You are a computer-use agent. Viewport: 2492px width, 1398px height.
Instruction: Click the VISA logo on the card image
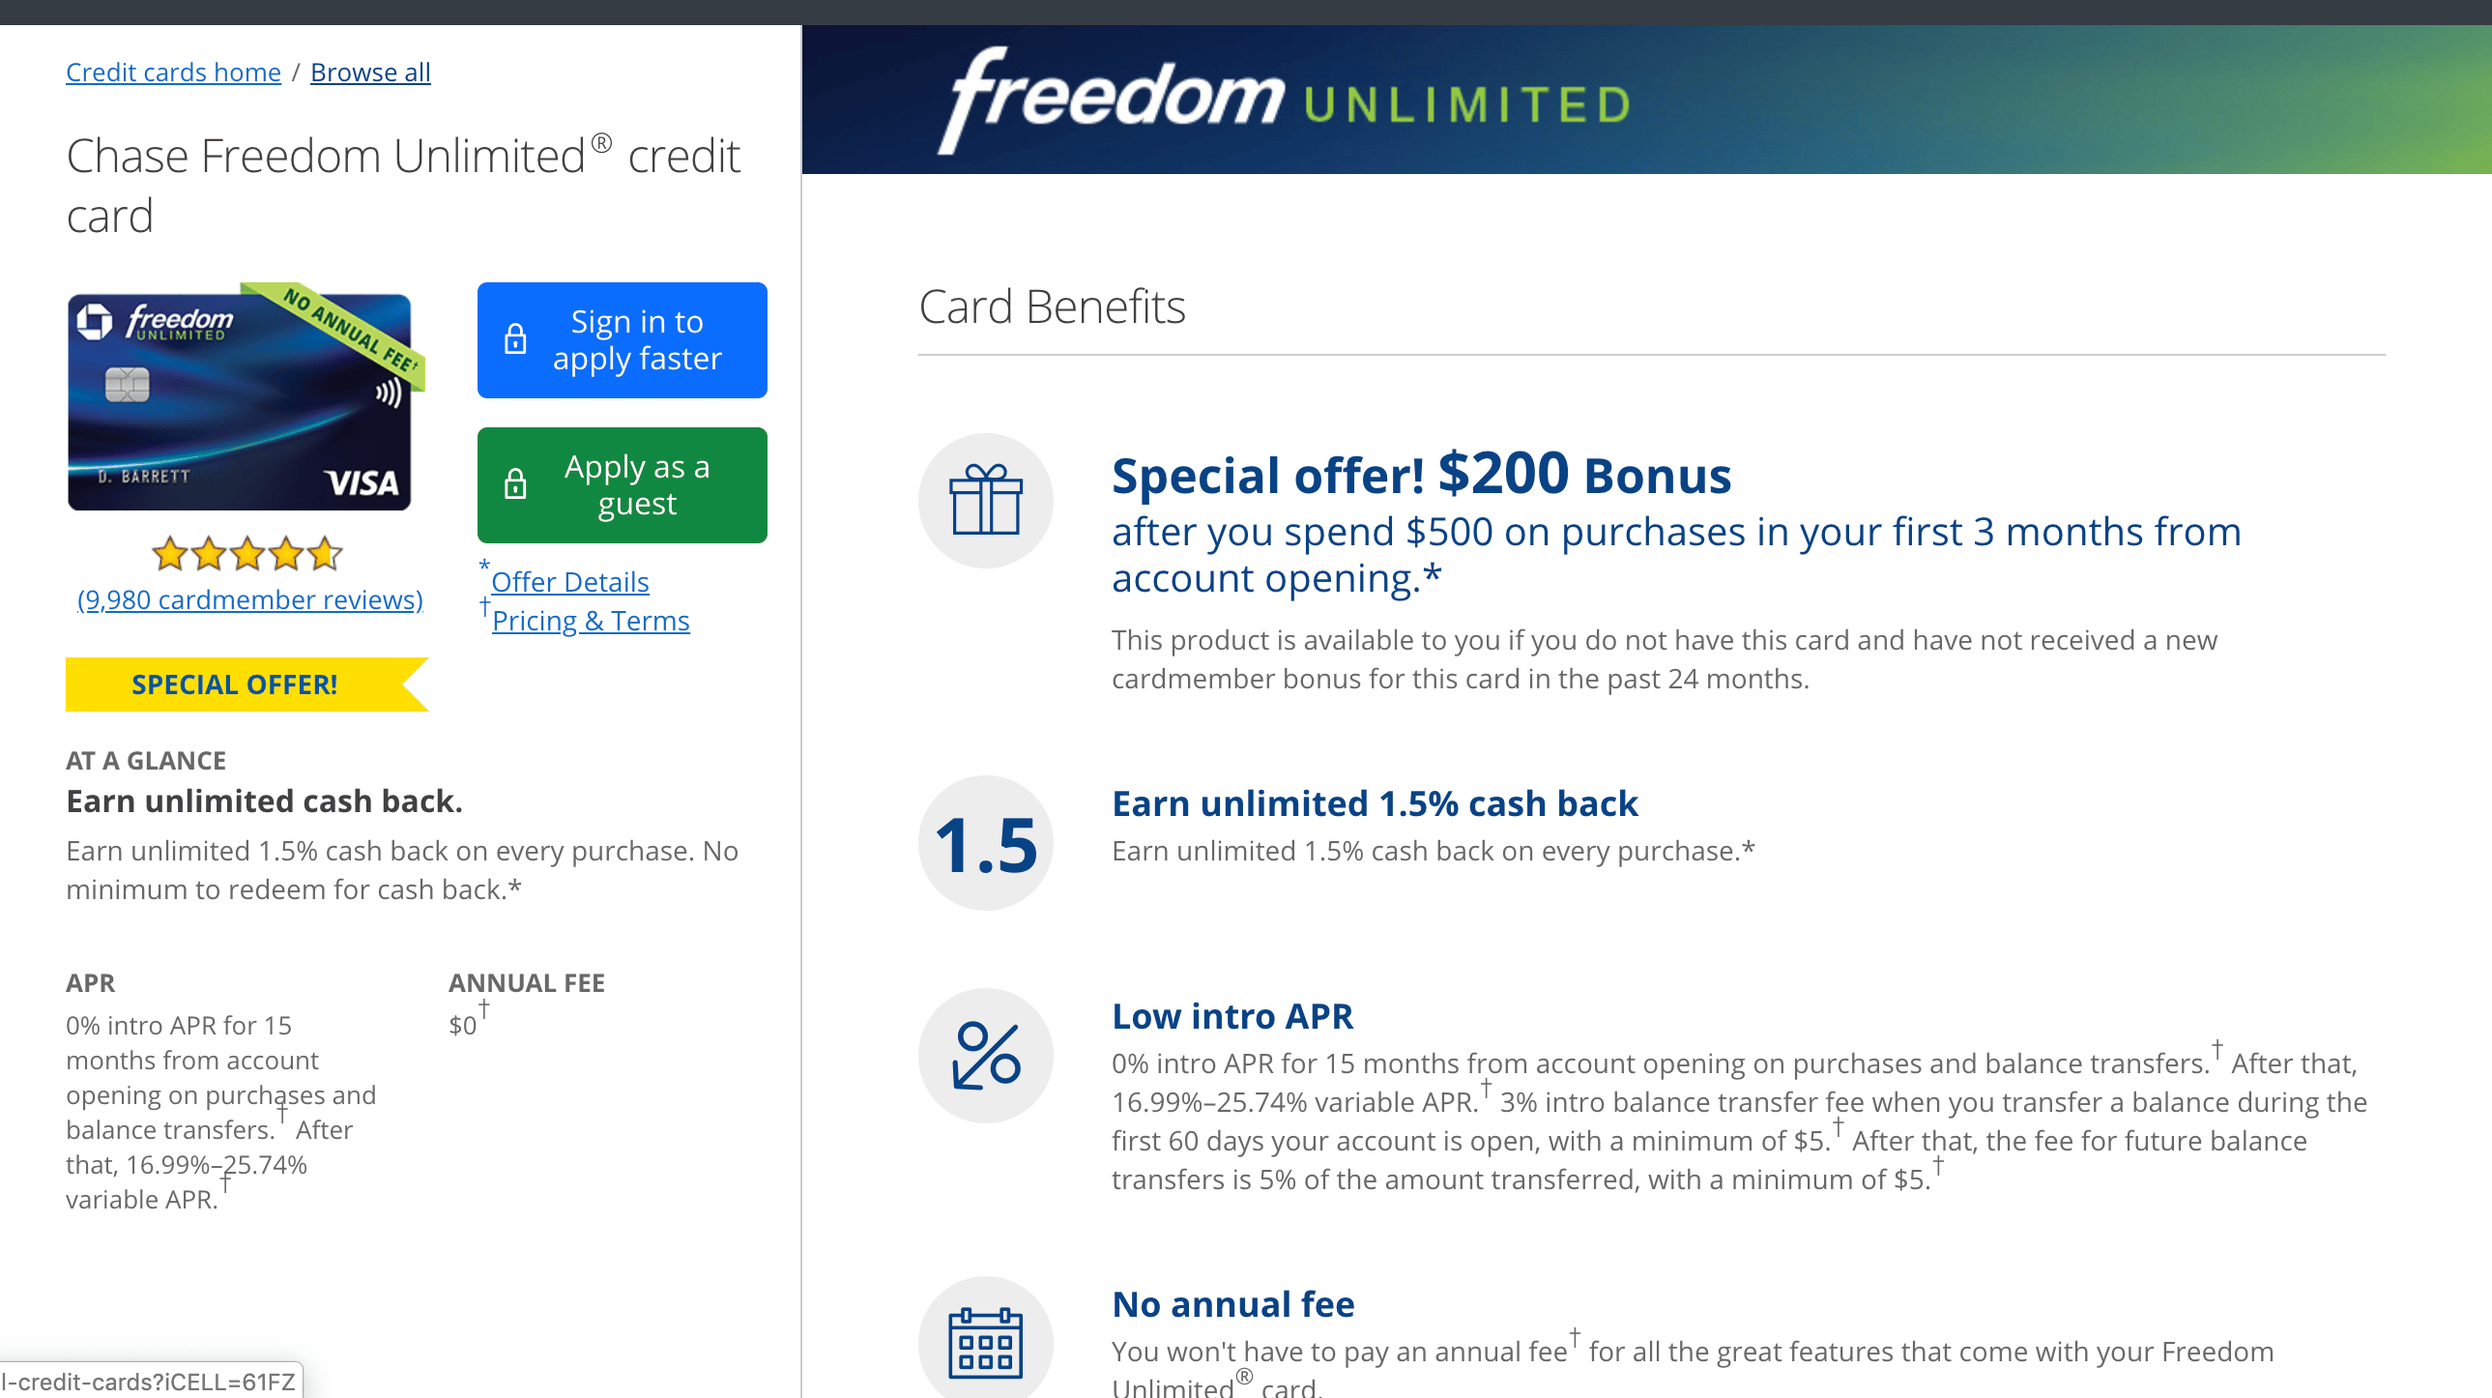[x=361, y=482]
